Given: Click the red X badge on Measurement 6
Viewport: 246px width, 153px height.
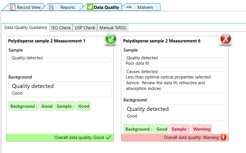Looking at the screenshot, I should 226,39.
